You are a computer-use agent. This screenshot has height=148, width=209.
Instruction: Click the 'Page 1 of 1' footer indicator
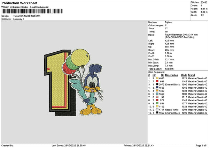point(202,146)
